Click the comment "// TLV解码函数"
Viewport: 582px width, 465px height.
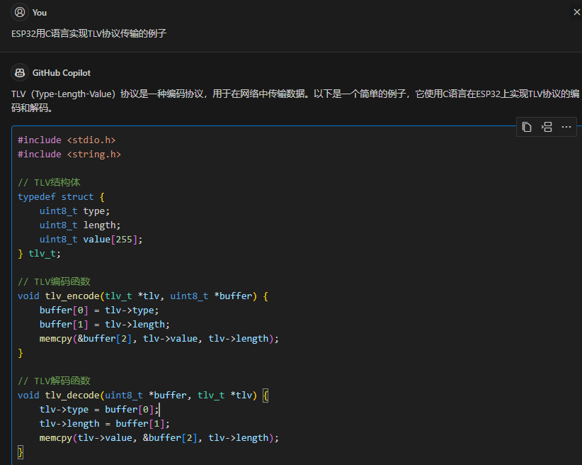pyautogui.click(x=55, y=381)
